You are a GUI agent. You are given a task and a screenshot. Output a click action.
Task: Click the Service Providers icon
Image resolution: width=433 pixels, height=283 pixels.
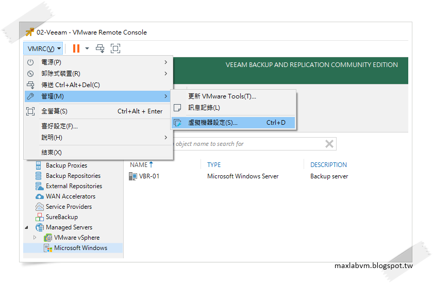[x=40, y=207]
